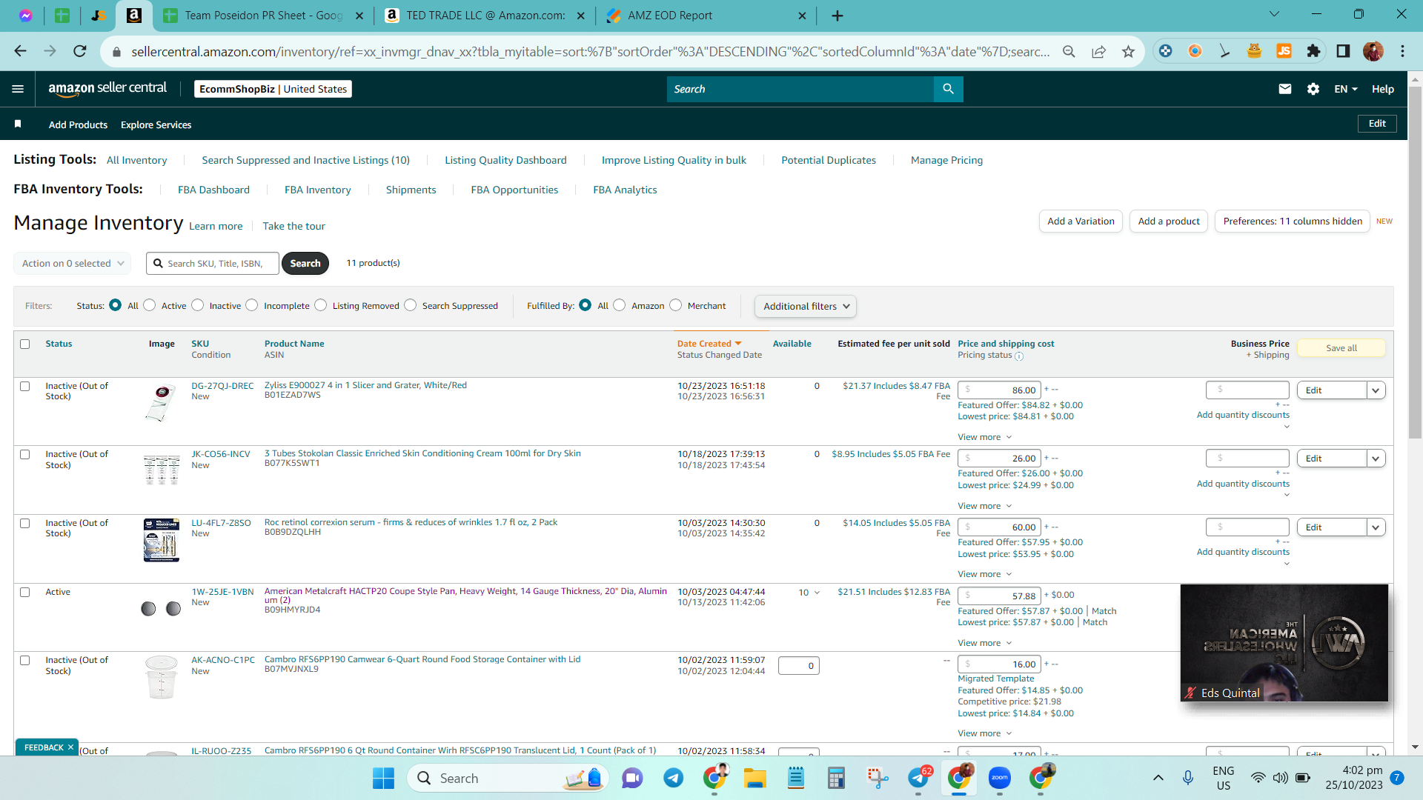Expand available quantity 10 chevron
The width and height of the screenshot is (1423, 800).
[x=817, y=593]
